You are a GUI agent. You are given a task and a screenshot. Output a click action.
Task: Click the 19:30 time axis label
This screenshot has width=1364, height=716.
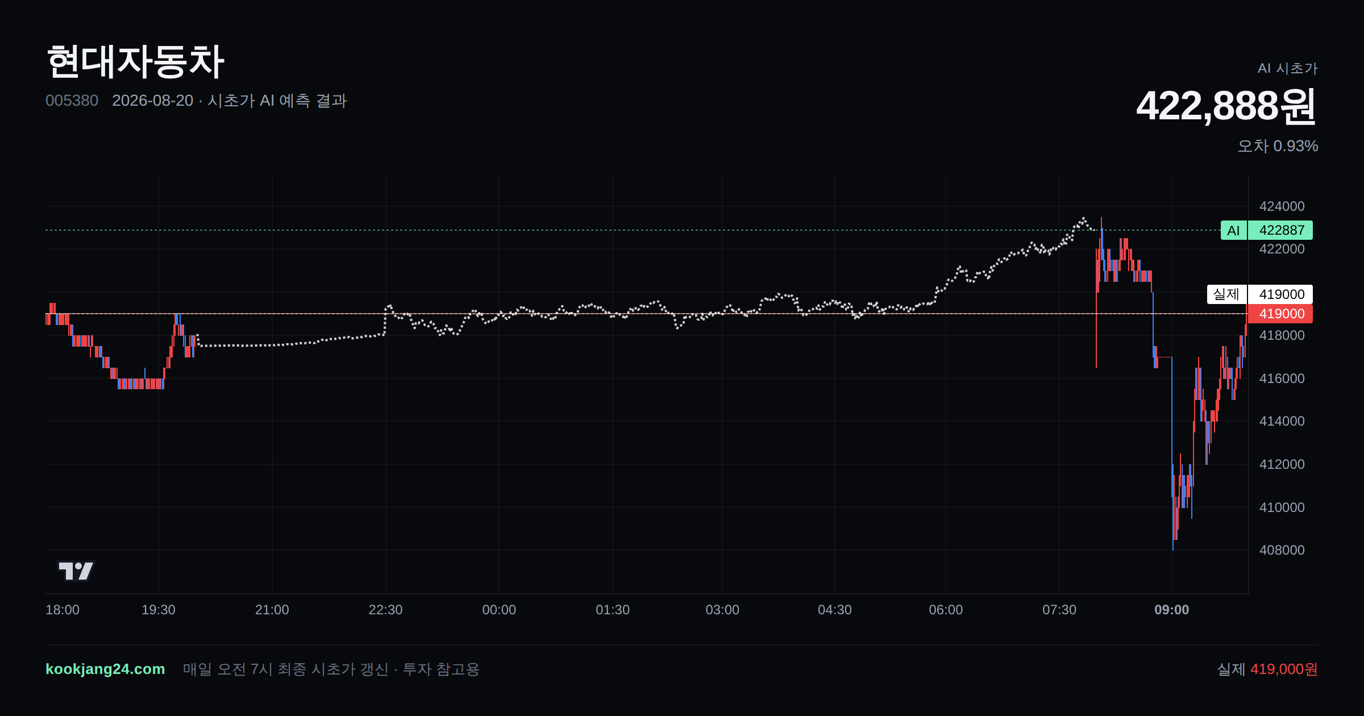pyautogui.click(x=159, y=610)
